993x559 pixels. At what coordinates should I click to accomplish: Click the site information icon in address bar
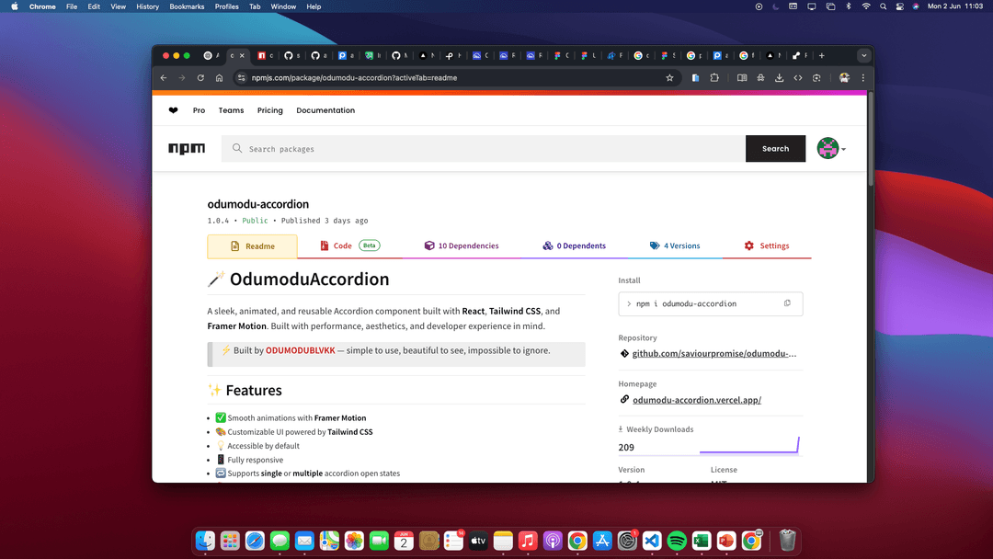(241, 78)
